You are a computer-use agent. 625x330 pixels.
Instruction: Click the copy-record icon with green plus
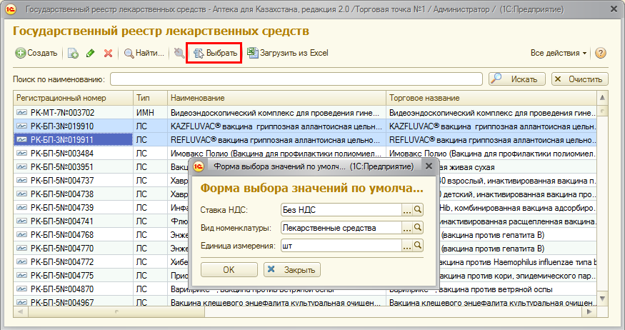click(73, 53)
